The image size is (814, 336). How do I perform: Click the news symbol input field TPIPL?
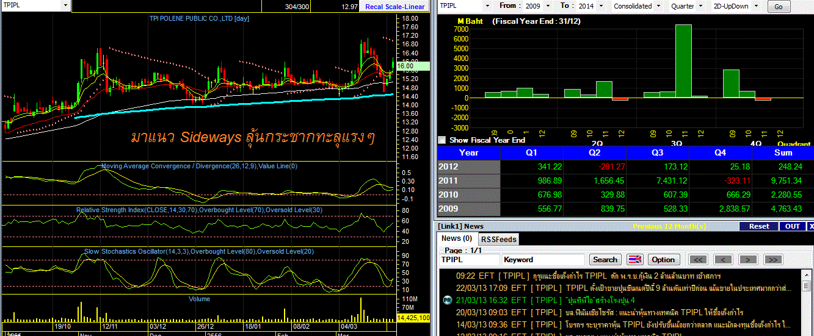469,260
